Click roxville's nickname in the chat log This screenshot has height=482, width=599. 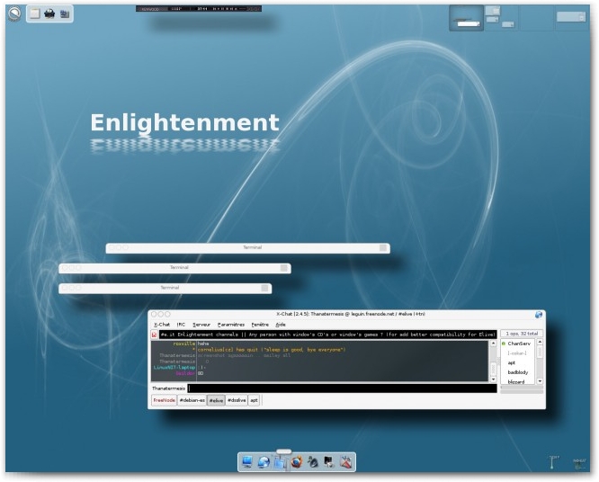click(x=183, y=344)
